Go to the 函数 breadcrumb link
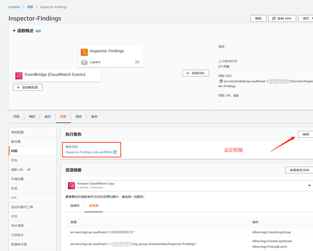Image resolution: width=313 pixels, height=251 pixels. click(x=30, y=7)
